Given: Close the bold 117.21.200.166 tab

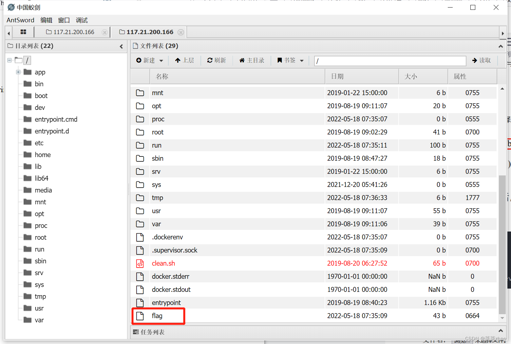Looking at the screenshot, I should tap(181, 32).
